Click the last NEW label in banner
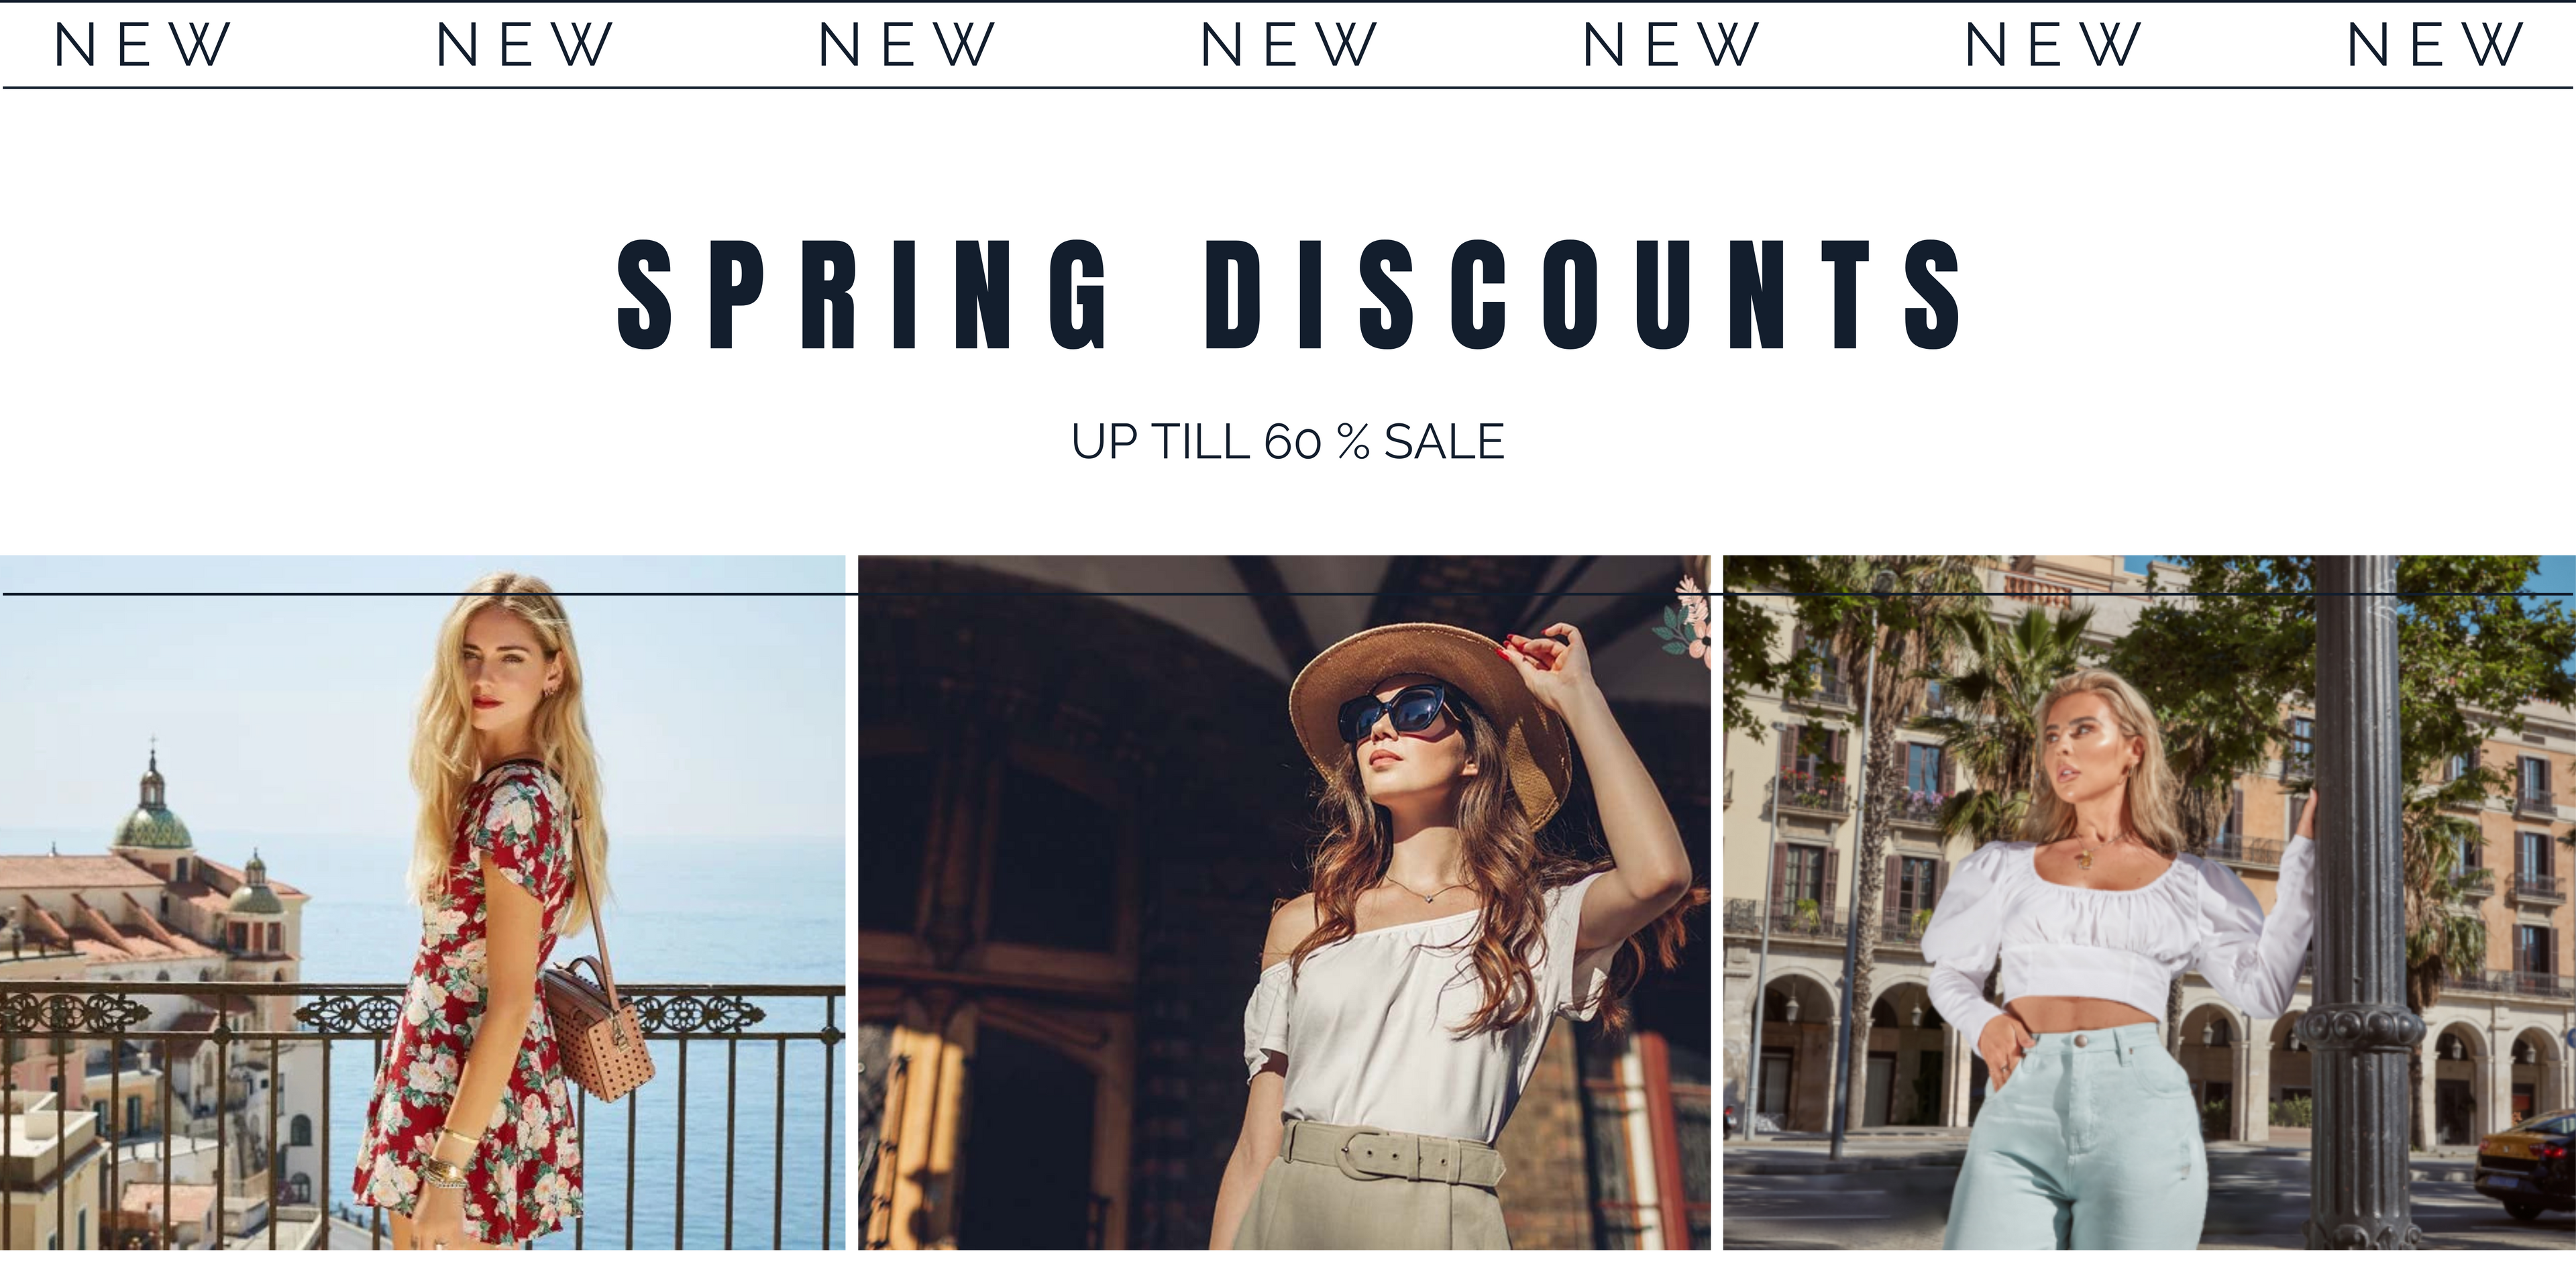This screenshot has width=2576, height=1288. pyautogui.click(x=2434, y=45)
